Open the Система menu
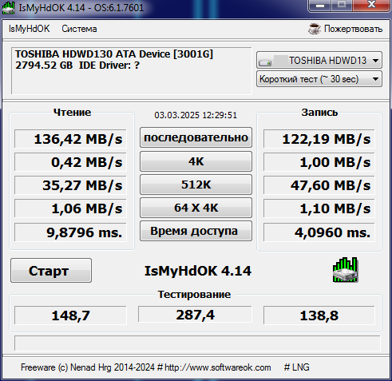This screenshot has width=392, height=381. click(79, 29)
